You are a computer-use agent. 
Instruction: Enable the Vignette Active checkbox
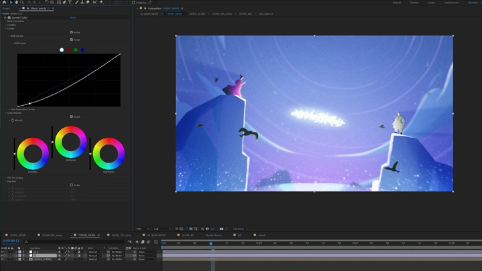[72, 185]
